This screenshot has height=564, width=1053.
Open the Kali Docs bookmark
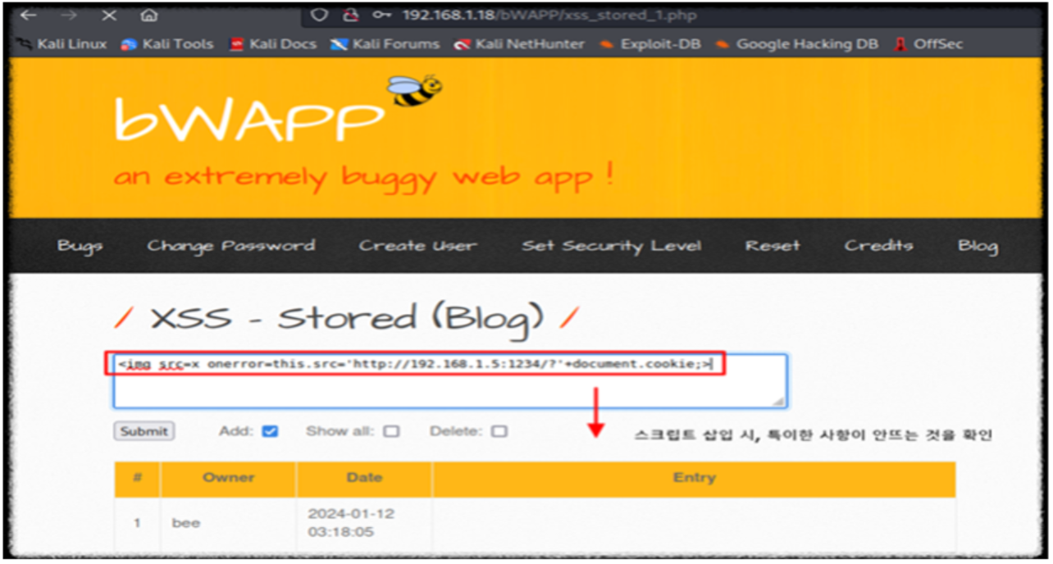272,44
